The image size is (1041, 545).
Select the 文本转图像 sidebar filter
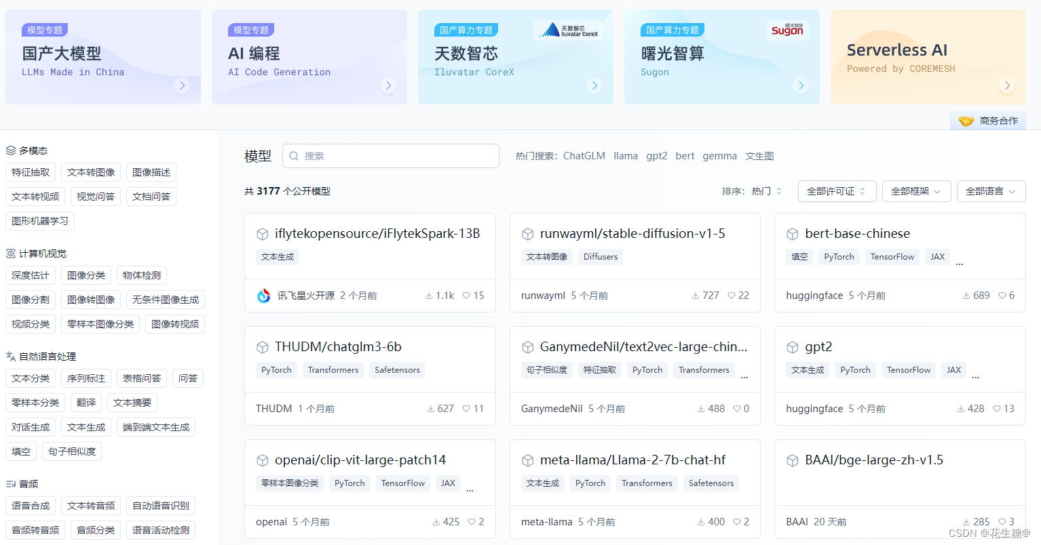pos(91,172)
